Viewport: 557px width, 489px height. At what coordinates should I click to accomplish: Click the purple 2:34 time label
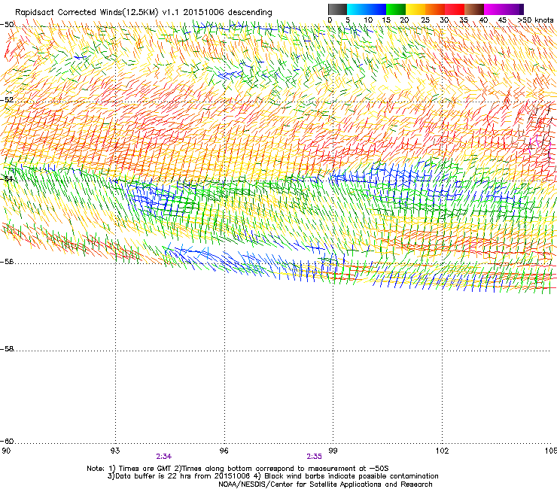164,457
